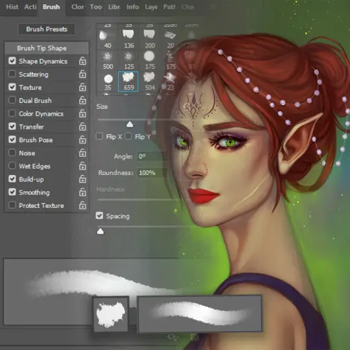Click the Size slider handle
Viewport: 350px width, 350px height.
pos(130,125)
